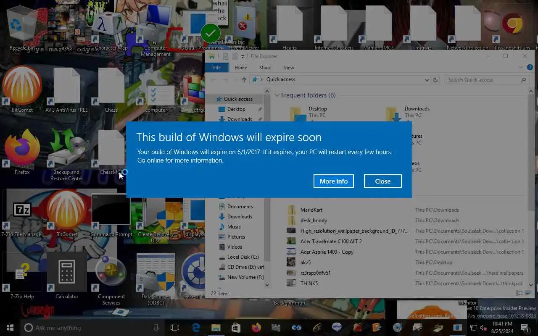Viewport: 538px width, 336px height.
Task: Select the 7-Zip Help desktop icon
Action: (x=22, y=276)
